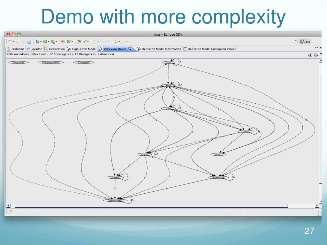Screen dimensions: 327x245
Task: Click the Print toolbar icon
Action: click(x=29, y=42)
